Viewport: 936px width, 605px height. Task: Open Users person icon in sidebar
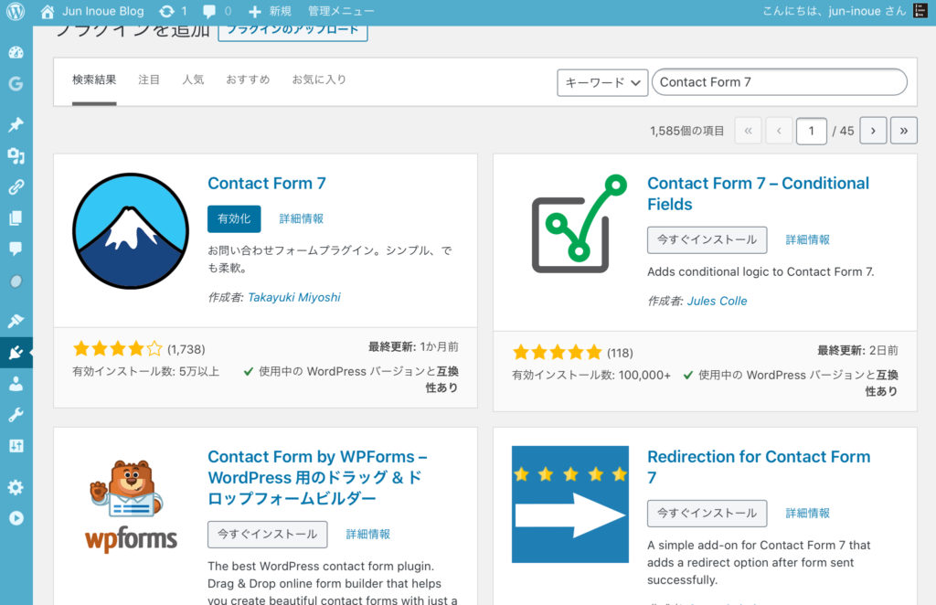[16, 384]
